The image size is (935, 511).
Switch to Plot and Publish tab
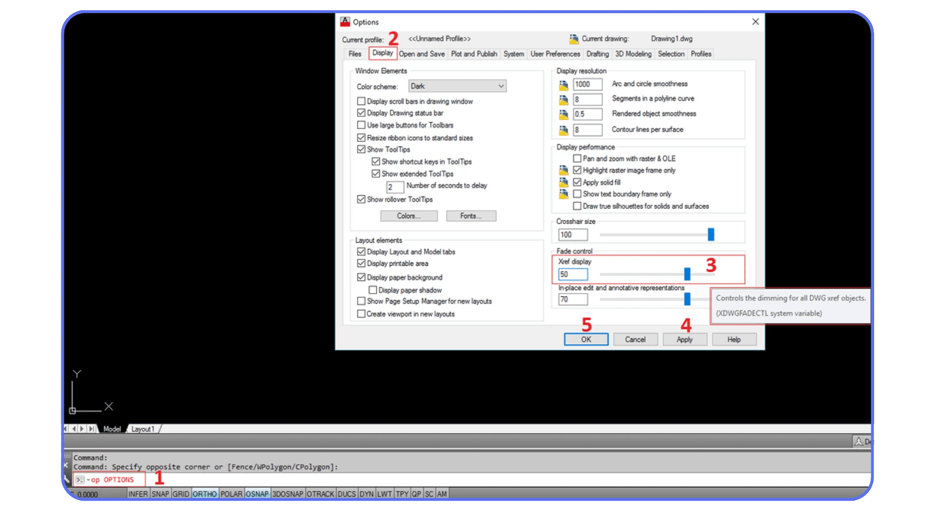474,54
